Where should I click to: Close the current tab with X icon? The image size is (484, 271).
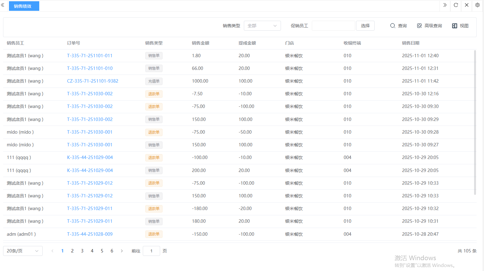466,5
